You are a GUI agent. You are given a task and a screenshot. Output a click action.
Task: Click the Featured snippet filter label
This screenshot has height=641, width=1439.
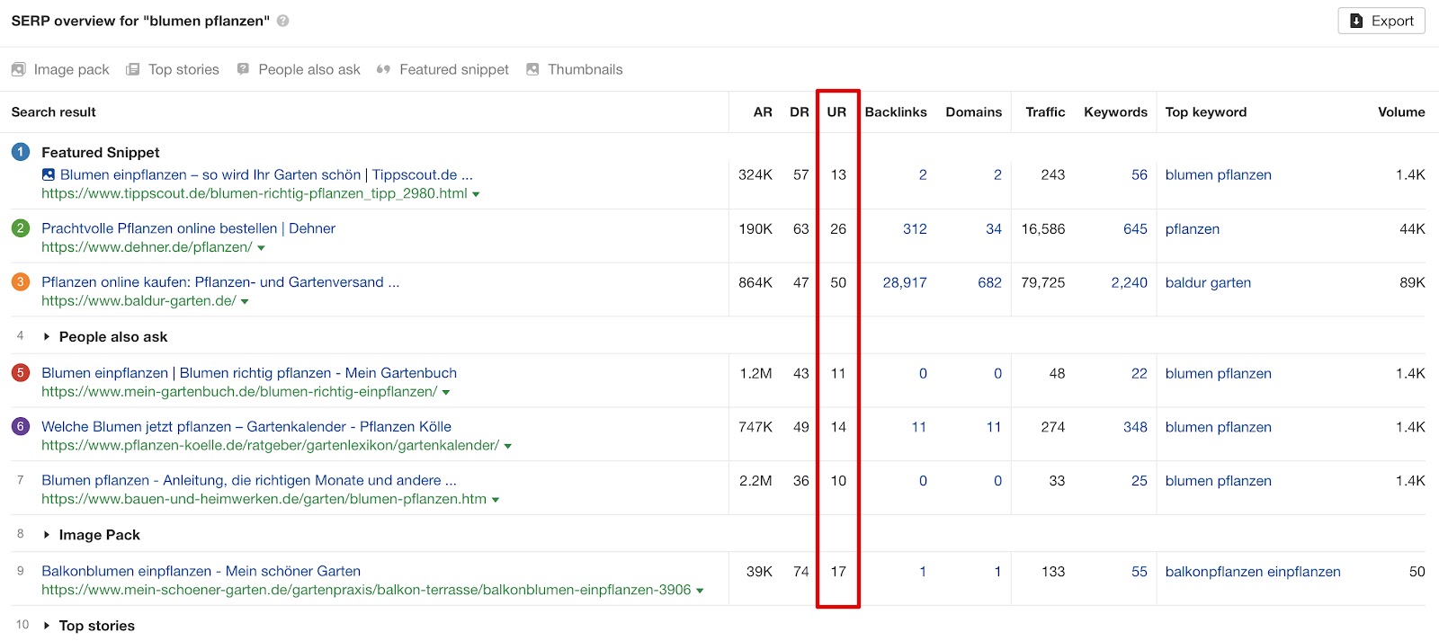point(454,69)
